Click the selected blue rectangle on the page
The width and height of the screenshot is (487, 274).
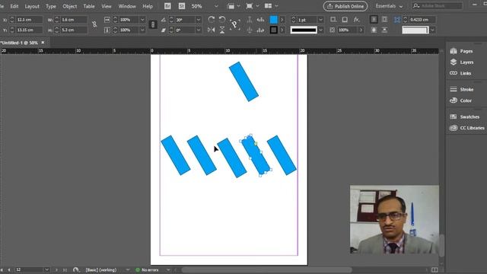[256, 155]
